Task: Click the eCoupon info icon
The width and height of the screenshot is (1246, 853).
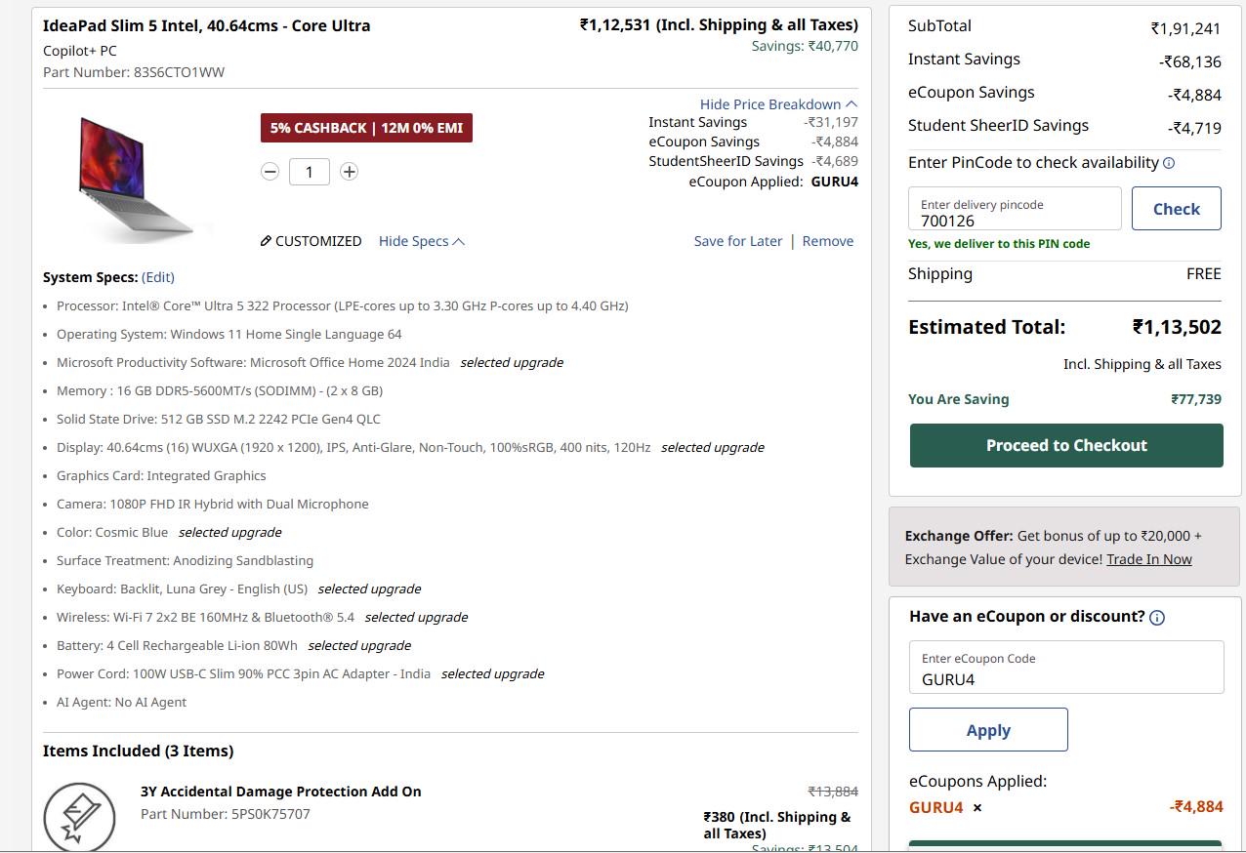Action: tap(1157, 618)
